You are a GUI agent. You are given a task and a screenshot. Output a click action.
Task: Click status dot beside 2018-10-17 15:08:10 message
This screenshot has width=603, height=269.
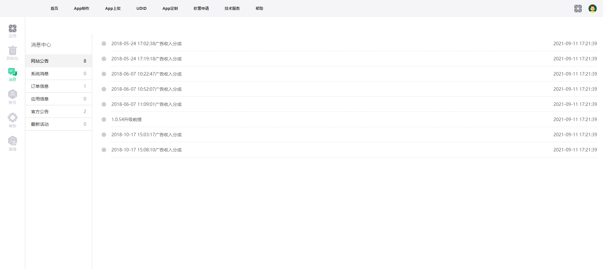(104, 150)
